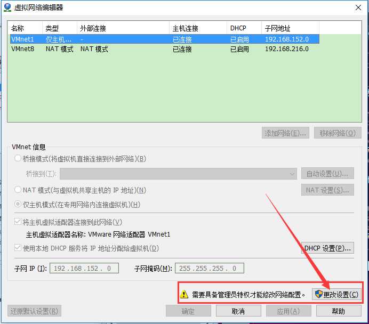Select the 桥接模式 radio button

[x=18, y=158]
